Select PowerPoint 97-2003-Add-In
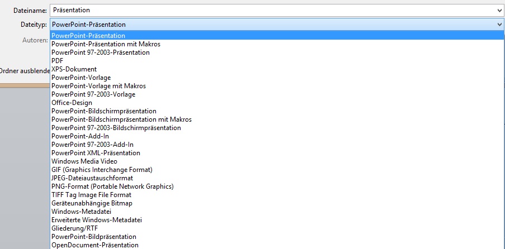 pos(277,144)
